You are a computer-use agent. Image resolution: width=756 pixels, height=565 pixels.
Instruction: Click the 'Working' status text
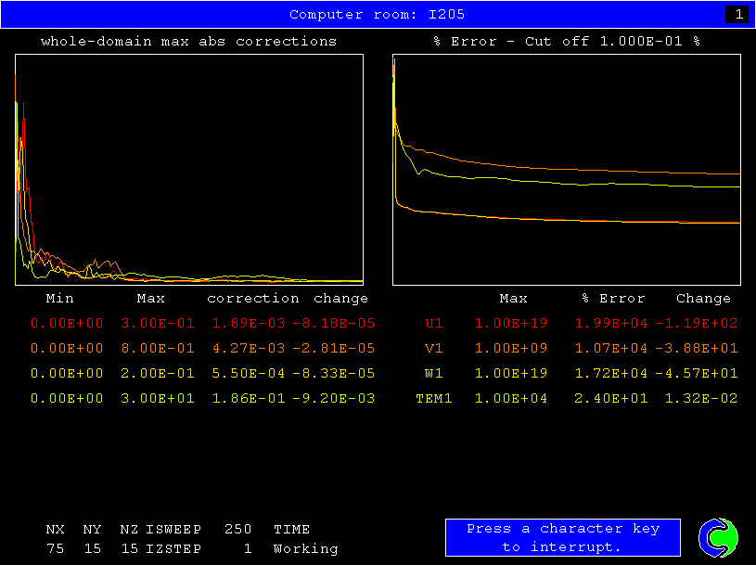click(x=306, y=548)
